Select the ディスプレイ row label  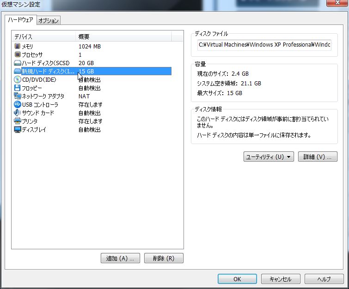[34, 129]
